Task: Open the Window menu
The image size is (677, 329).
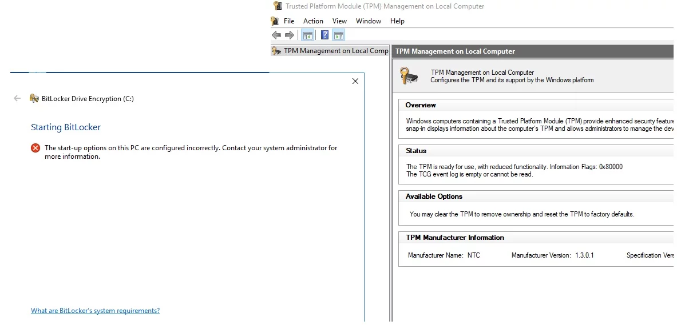Action: (368, 21)
